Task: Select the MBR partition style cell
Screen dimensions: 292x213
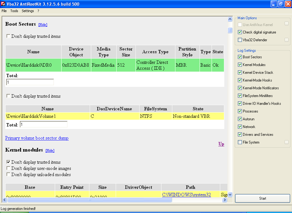Action: click(187, 65)
